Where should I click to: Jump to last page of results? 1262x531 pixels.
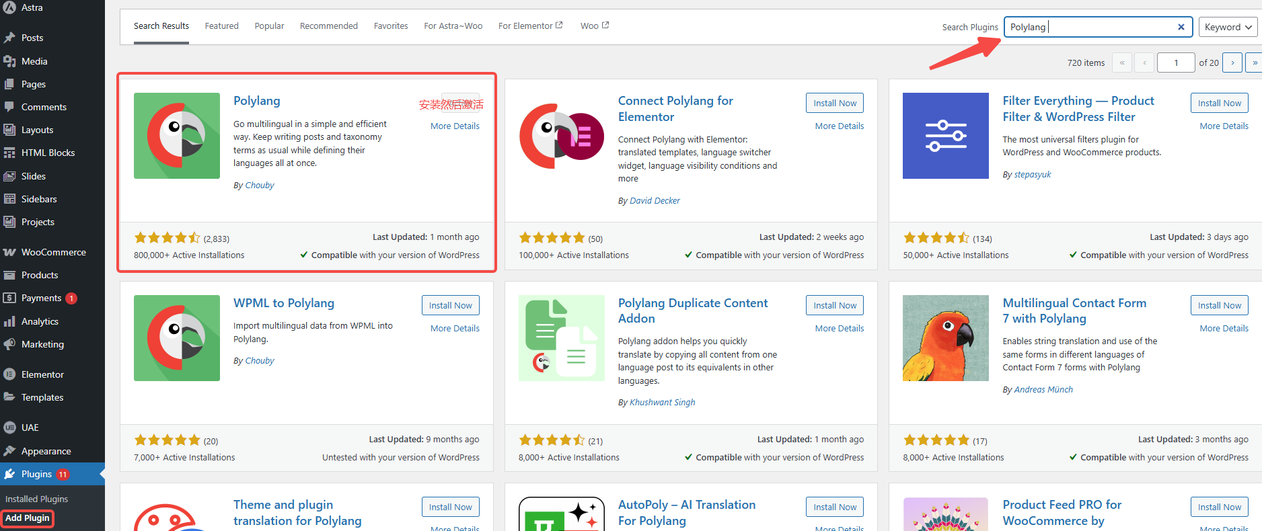click(1254, 63)
